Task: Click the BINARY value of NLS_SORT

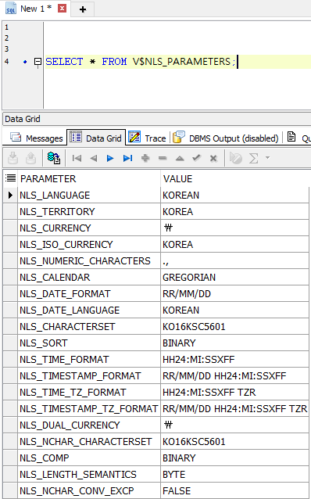Action: click(x=234, y=343)
